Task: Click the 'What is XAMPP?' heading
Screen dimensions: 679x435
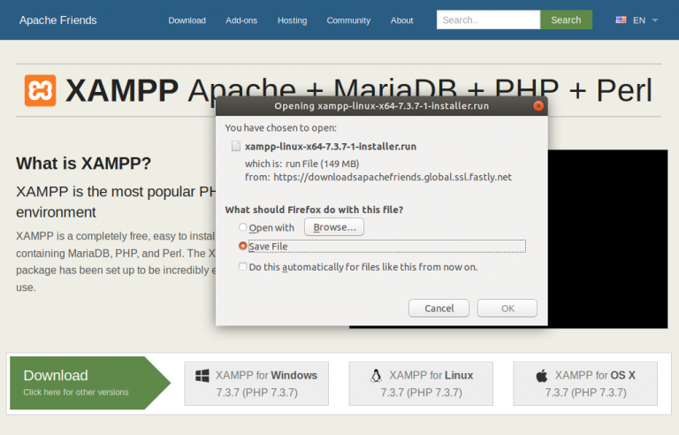Action: tap(84, 164)
